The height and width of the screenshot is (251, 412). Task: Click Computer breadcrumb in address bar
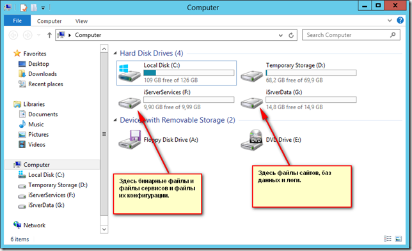pyautogui.click(x=88, y=35)
